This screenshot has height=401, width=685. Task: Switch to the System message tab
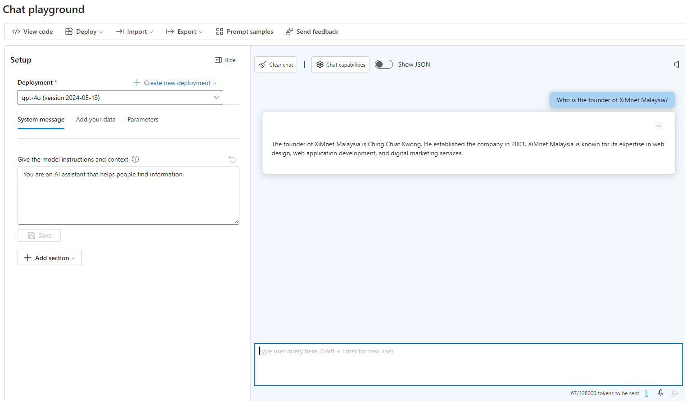(x=41, y=119)
